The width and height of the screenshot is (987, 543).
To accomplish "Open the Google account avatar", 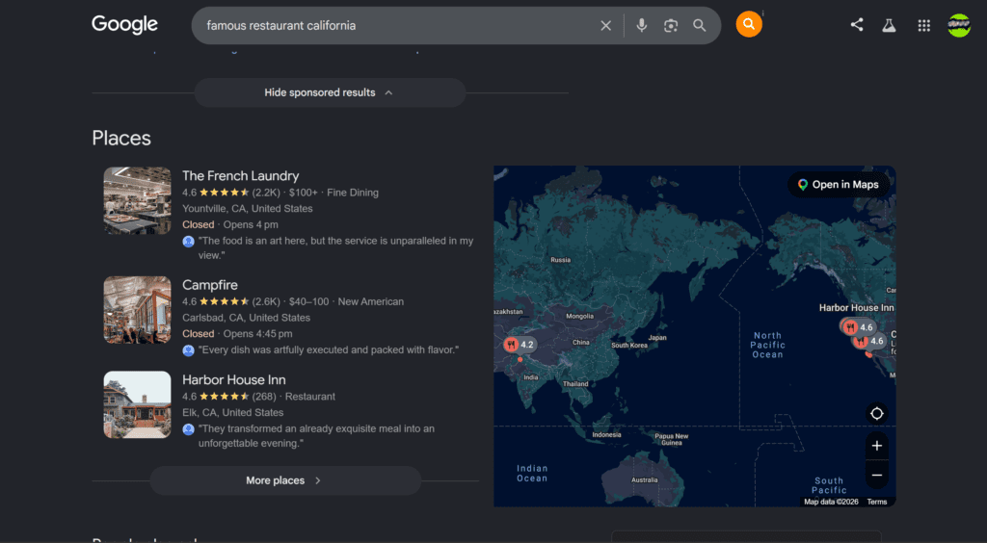I will click(959, 25).
